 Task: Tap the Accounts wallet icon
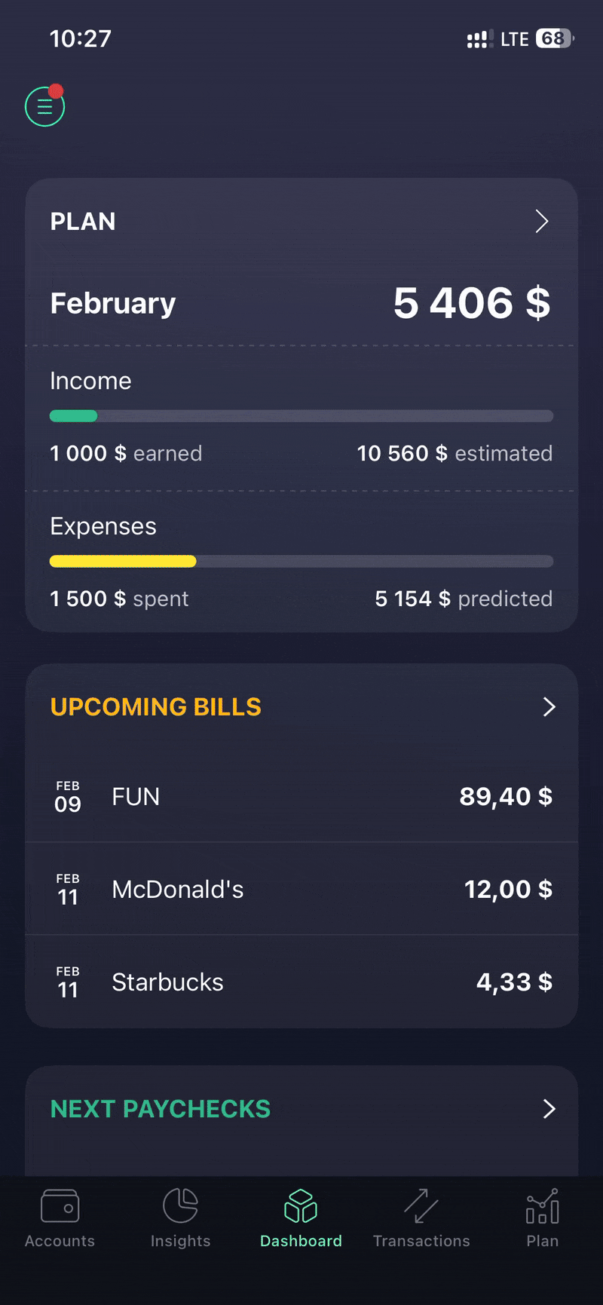pyautogui.click(x=60, y=1205)
